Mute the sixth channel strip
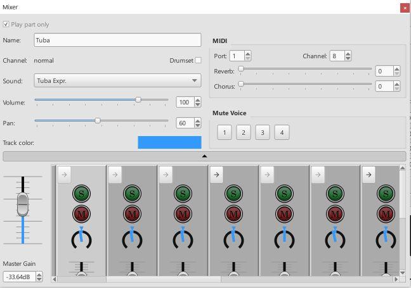 [335, 214]
